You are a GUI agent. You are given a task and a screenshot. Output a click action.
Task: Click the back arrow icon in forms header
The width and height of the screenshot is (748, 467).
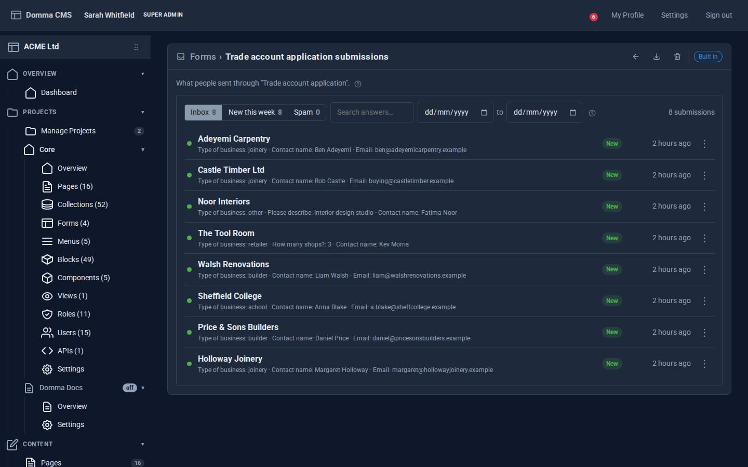[x=636, y=57]
